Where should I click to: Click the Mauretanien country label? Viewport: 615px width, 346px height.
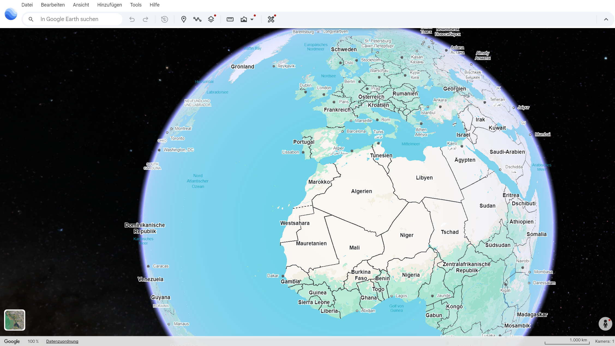(x=311, y=243)
